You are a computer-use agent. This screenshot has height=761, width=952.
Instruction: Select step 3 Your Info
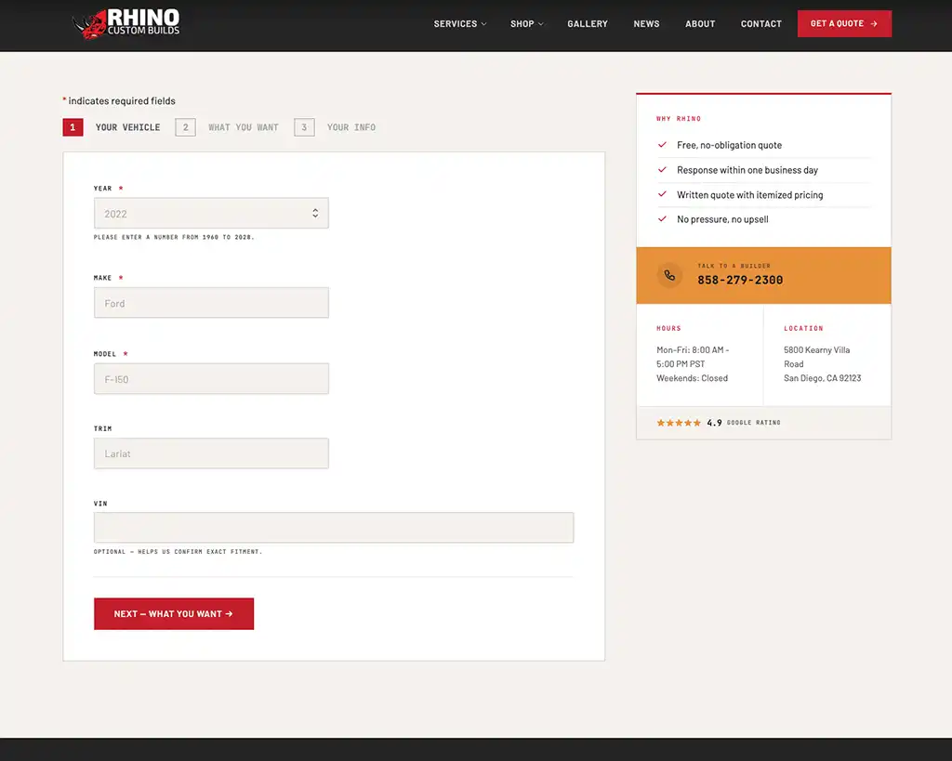click(335, 127)
